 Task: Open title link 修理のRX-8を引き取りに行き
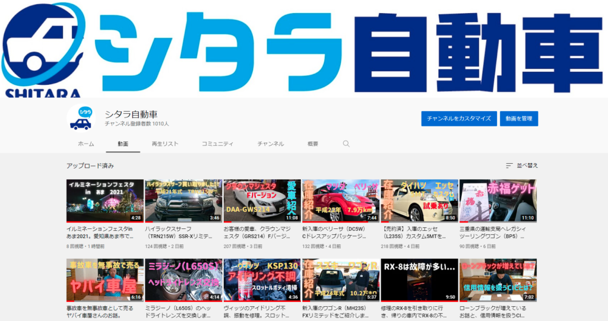(414, 312)
